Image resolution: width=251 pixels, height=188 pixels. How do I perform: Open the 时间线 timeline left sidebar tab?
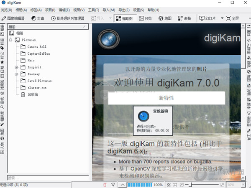[x=2, y=88]
